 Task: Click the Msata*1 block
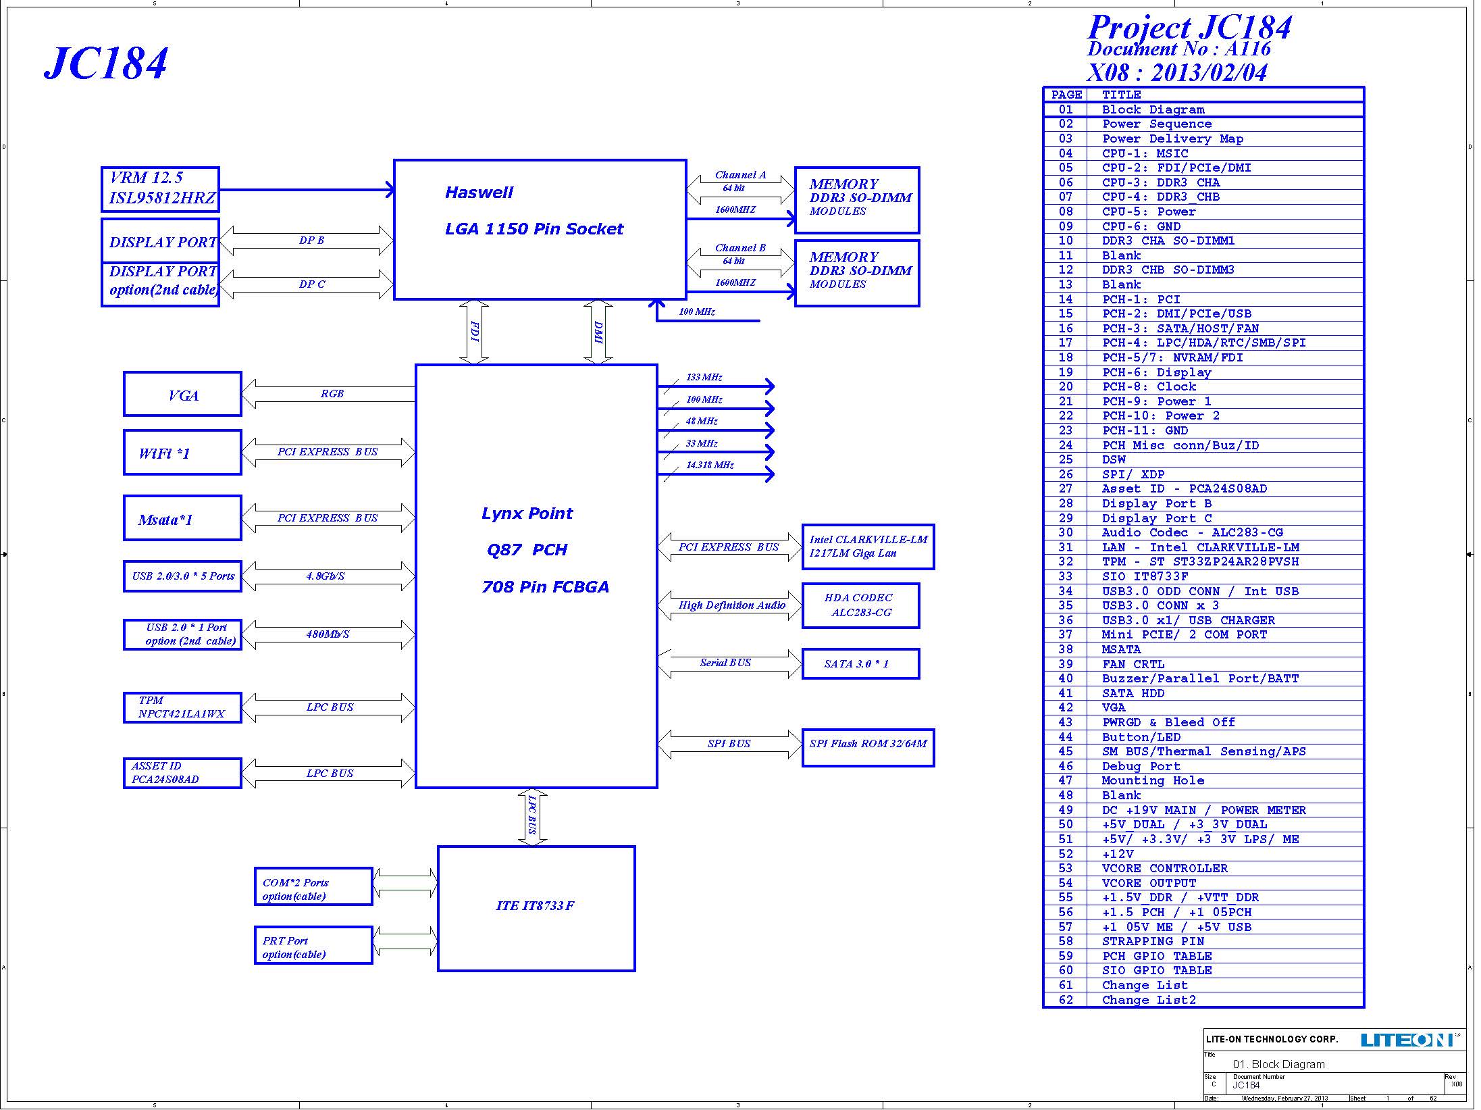(x=182, y=518)
